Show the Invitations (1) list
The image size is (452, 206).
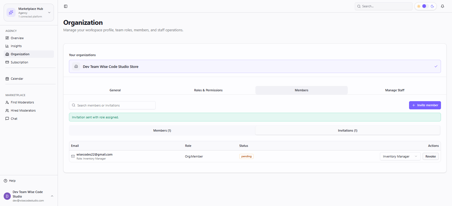point(347,130)
